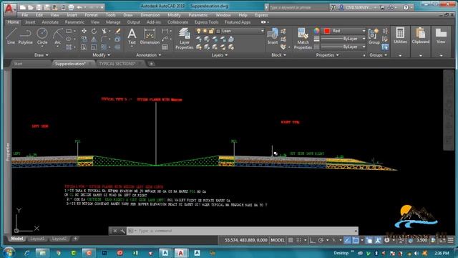
Task: Click the Fillet tool icon
Action: (x=104, y=39)
